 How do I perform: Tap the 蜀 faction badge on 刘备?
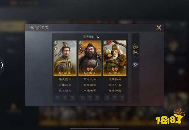point(55,42)
